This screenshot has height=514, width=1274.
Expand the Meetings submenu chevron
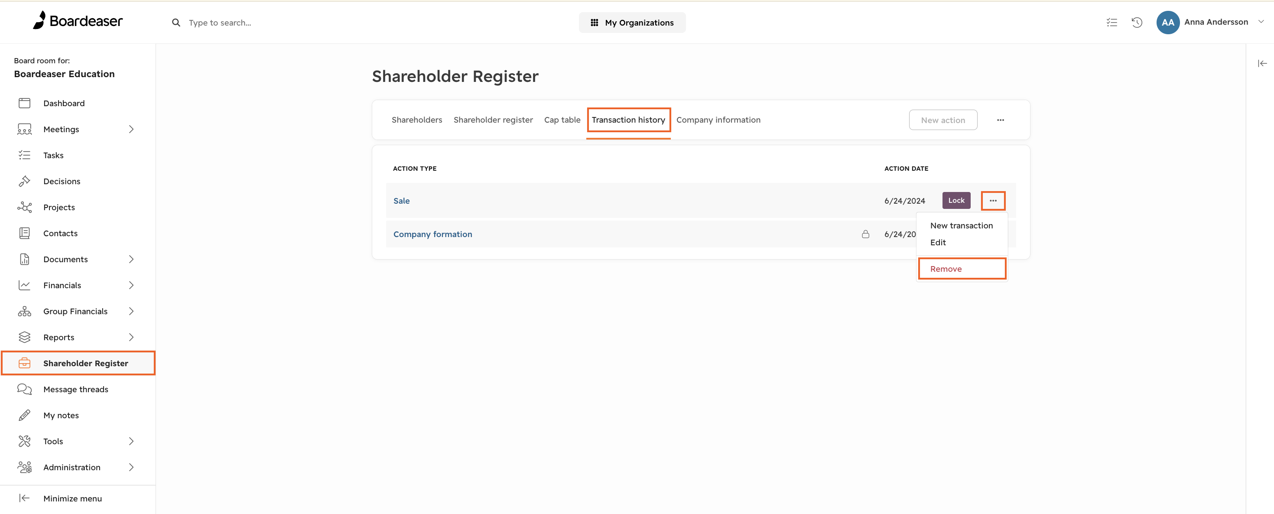[x=131, y=129]
